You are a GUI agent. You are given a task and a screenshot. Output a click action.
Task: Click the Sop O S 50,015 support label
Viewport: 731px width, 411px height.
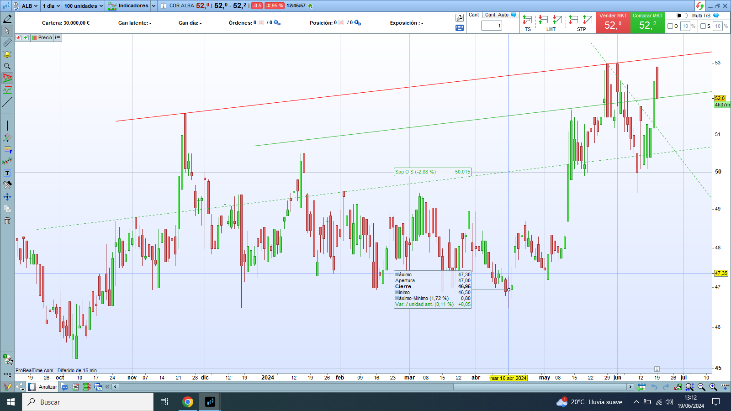pos(432,172)
